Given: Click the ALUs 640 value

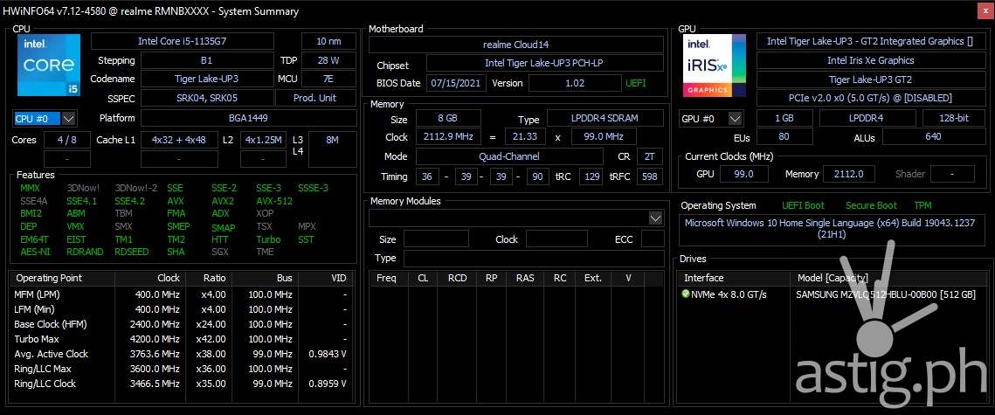Looking at the screenshot, I should point(933,137).
